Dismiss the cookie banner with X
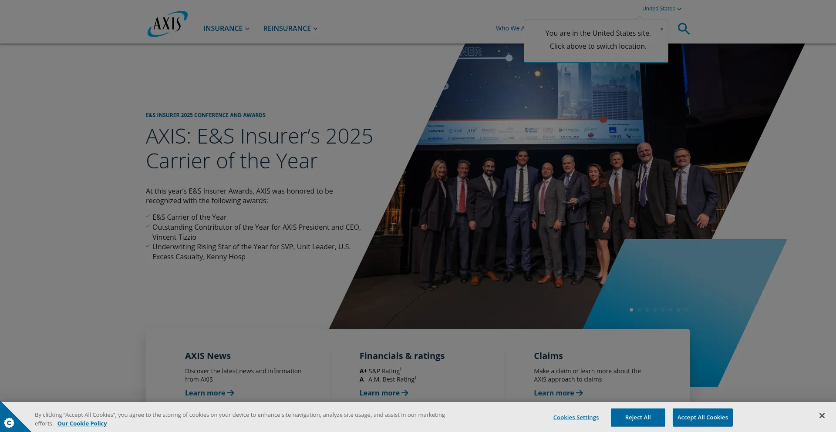Screen dimensions: 836x432 (822, 416)
